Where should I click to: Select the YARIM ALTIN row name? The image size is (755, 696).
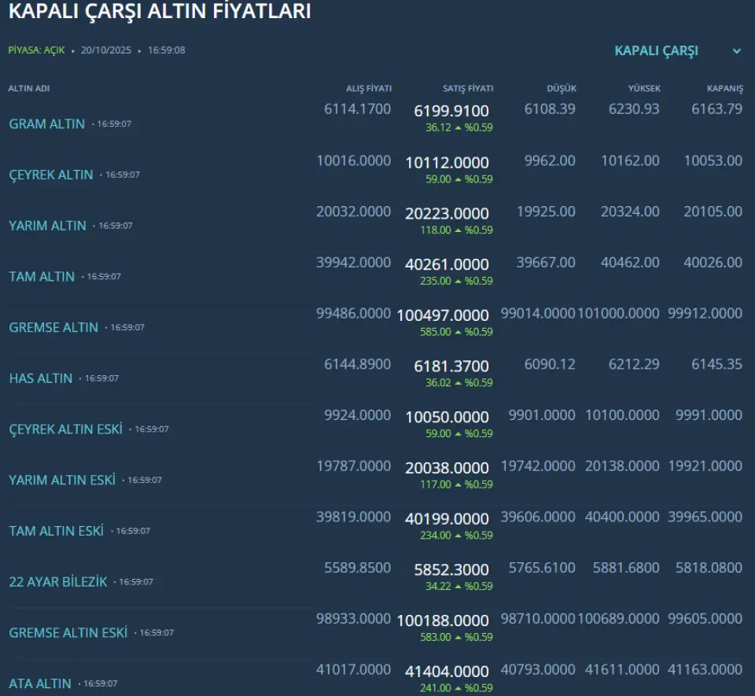[47, 226]
